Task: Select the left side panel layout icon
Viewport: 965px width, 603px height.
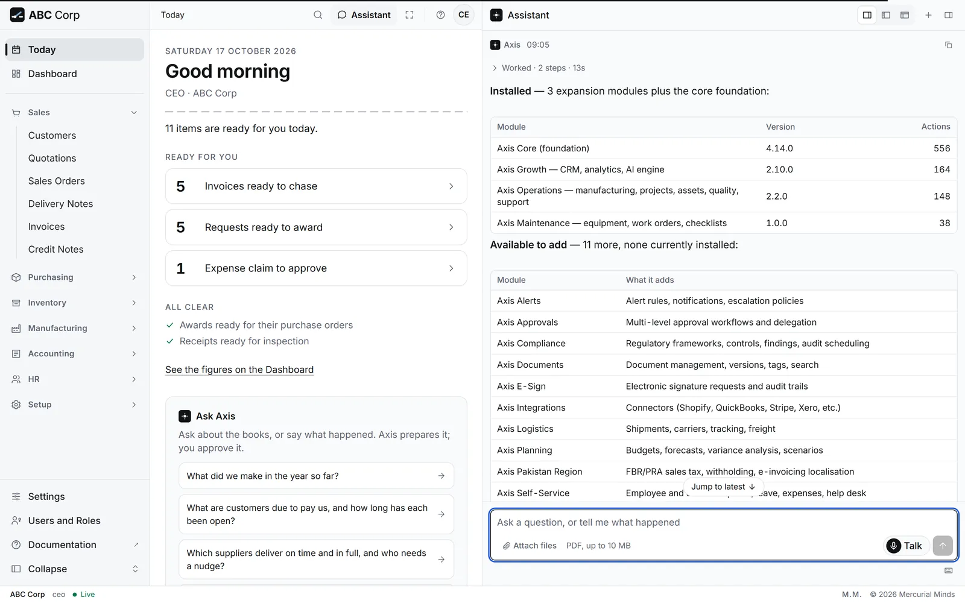Action: pos(886,15)
